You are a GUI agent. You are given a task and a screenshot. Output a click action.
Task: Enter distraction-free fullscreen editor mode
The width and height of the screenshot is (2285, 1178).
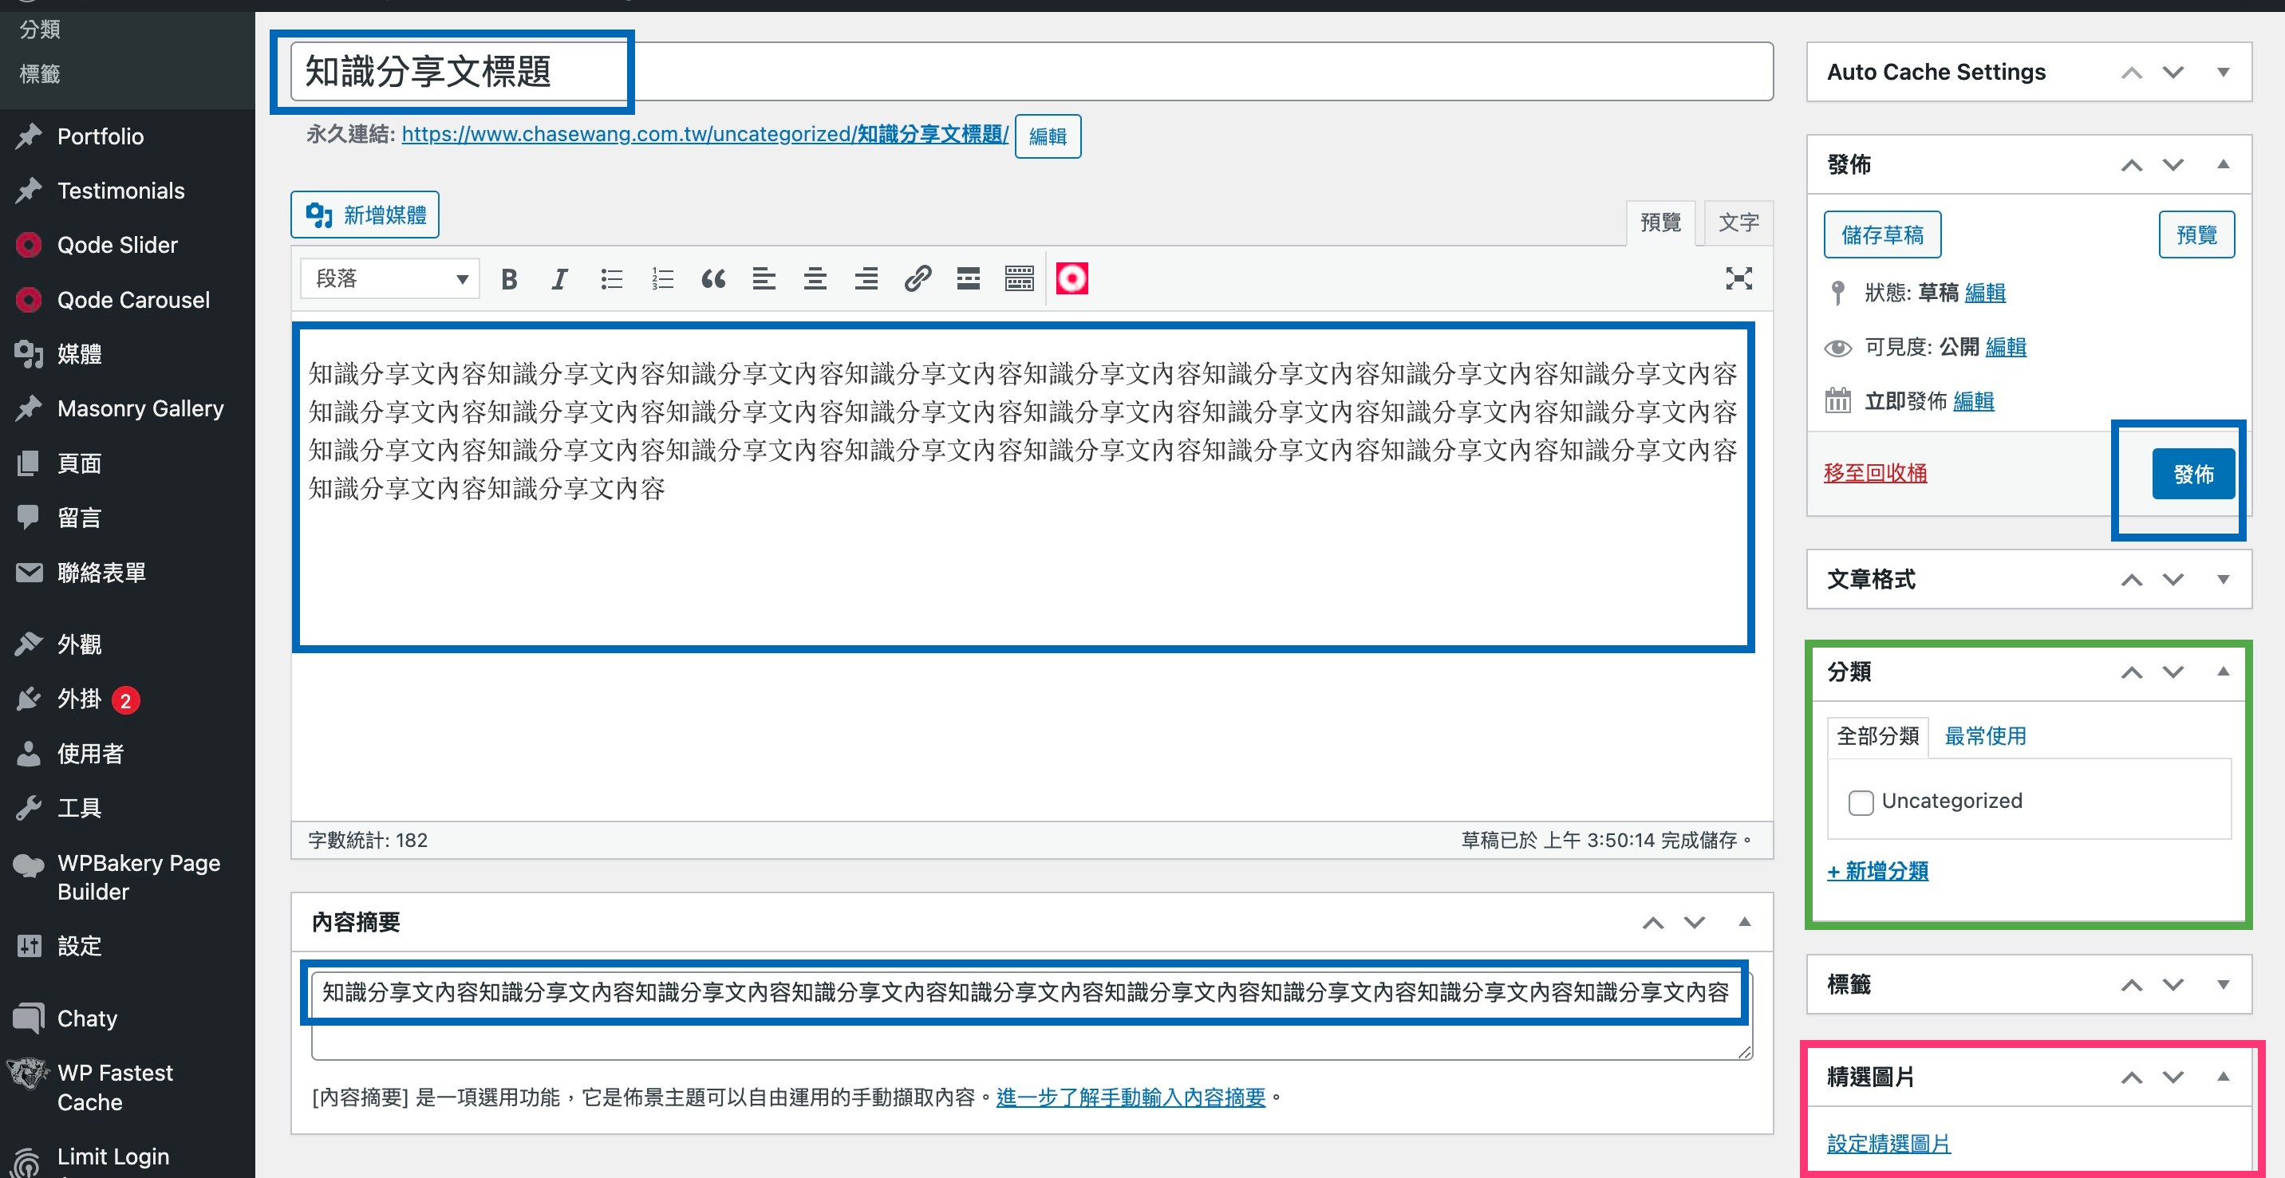pyautogui.click(x=1738, y=278)
